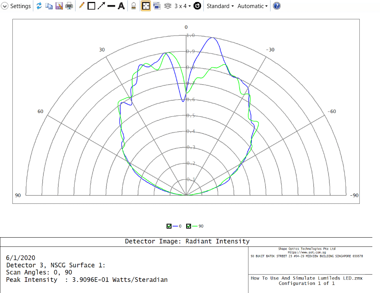Select the rectangle annotation tool
The width and height of the screenshot is (380, 293).
91,6
